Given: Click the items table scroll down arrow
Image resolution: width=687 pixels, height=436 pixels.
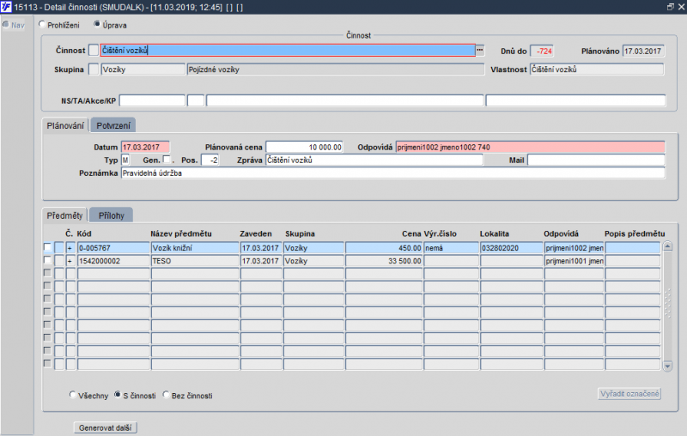Looking at the screenshot, I should tap(667, 366).
